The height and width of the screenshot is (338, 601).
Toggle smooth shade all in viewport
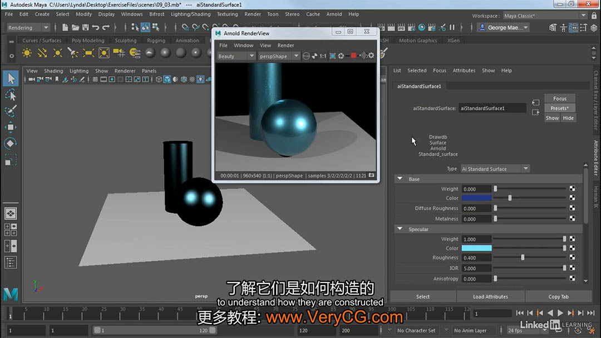pyautogui.click(x=167, y=79)
